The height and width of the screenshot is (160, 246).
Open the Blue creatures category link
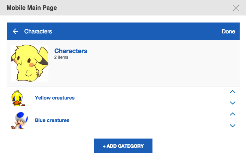(x=52, y=120)
